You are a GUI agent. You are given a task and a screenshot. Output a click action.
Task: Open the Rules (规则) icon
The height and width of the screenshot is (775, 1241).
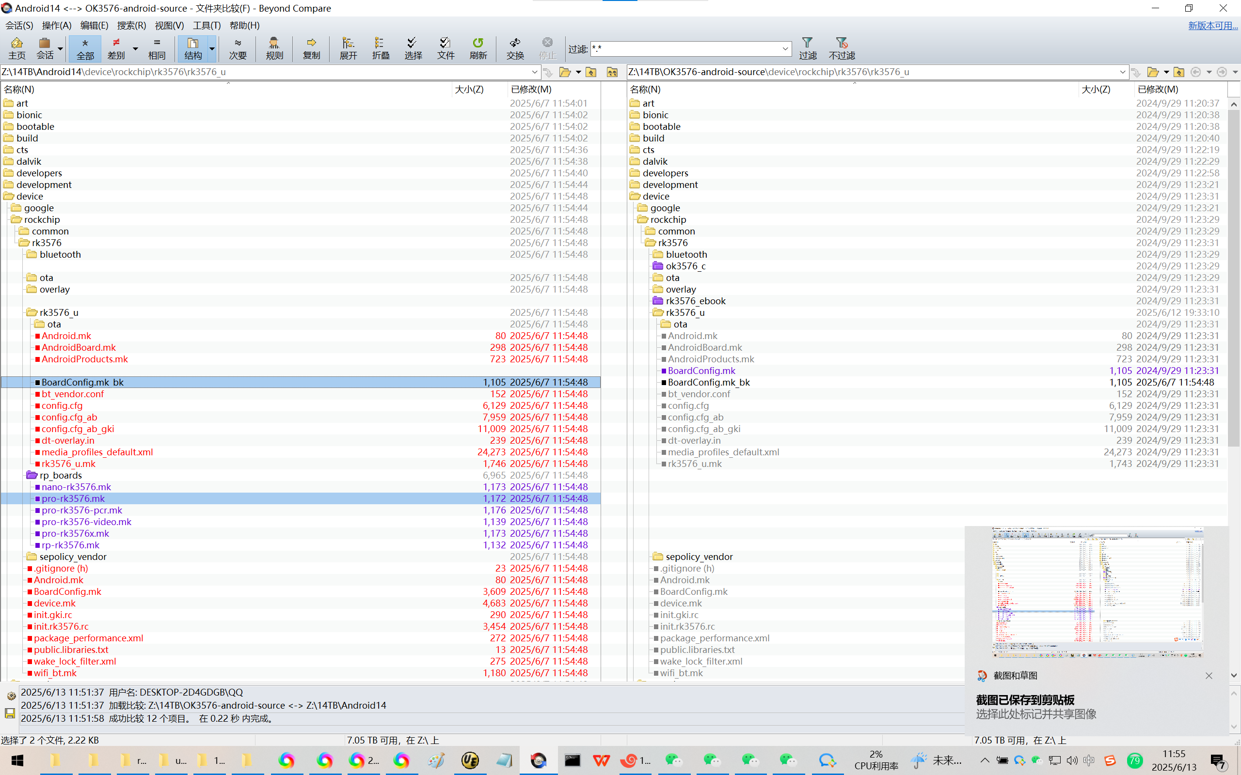click(274, 47)
